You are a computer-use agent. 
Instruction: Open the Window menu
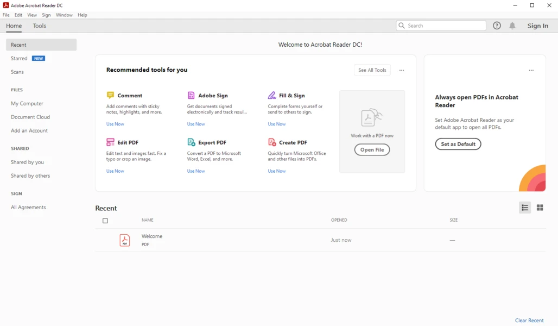(64, 15)
